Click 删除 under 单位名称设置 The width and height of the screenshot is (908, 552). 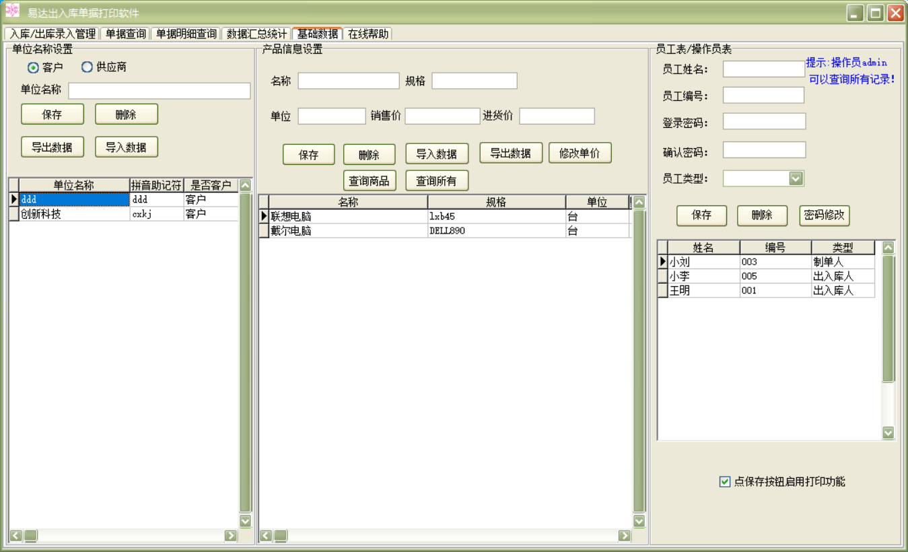(x=127, y=114)
